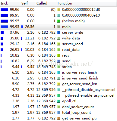Select the epoll_ctl function
The image size is (117, 121).
point(69,101)
